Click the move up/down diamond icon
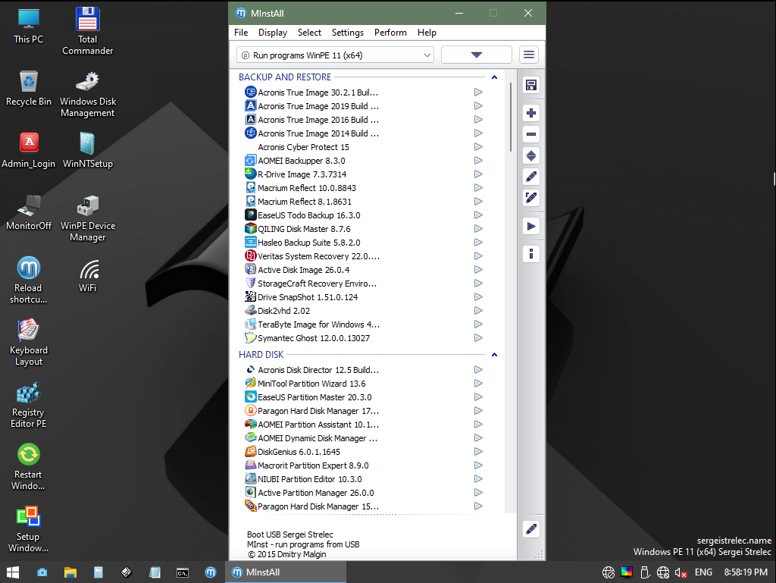The width and height of the screenshot is (776, 583). 531,156
